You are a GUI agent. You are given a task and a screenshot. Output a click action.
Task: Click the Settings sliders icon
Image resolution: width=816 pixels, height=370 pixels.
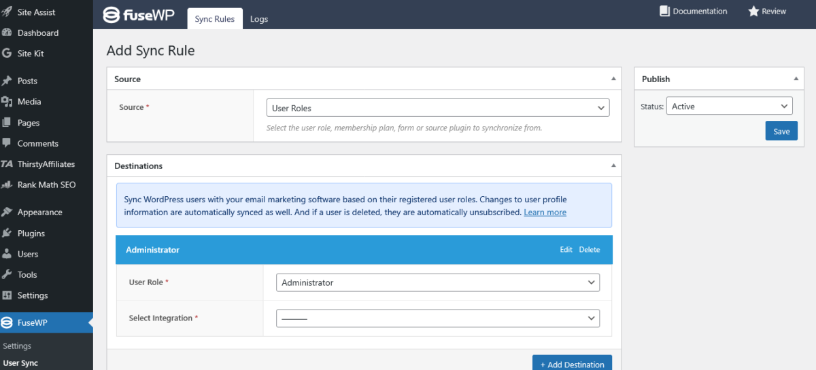(x=7, y=295)
